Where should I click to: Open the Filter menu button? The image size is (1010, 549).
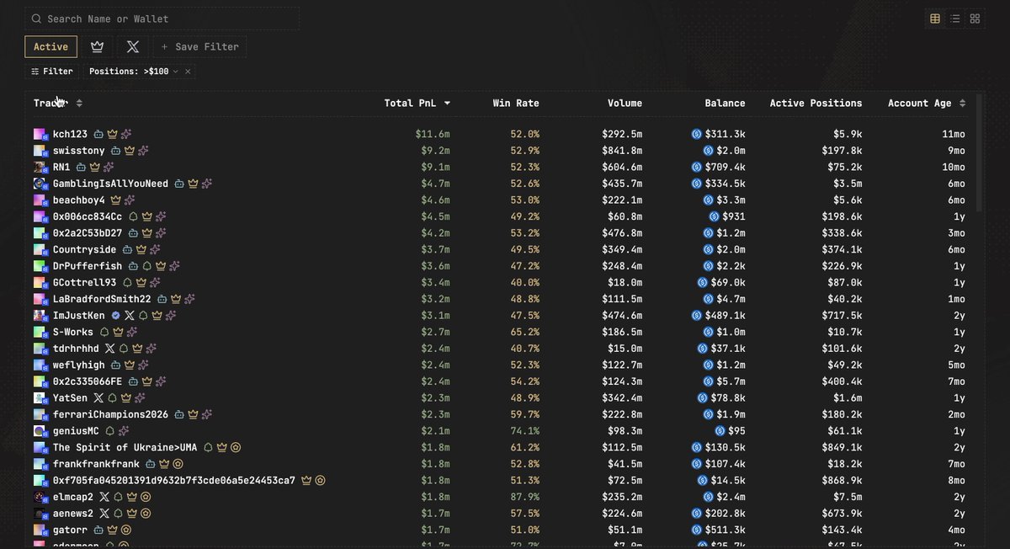pos(52,72)
